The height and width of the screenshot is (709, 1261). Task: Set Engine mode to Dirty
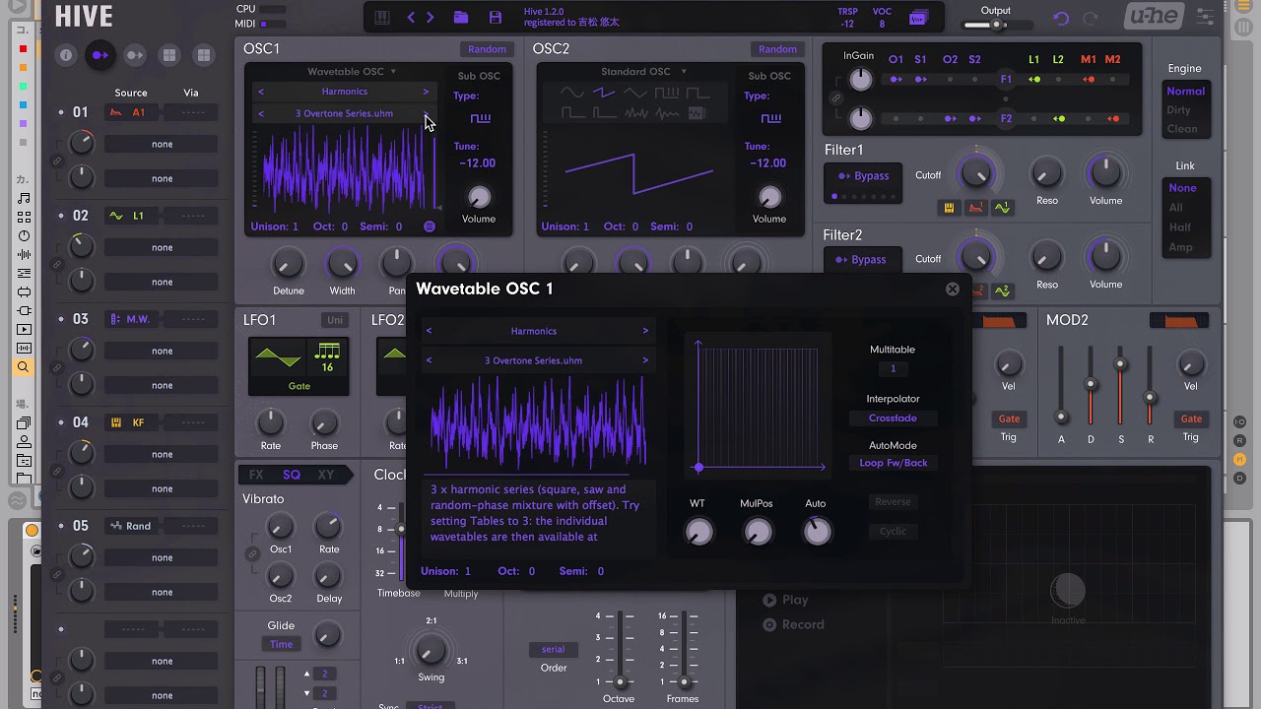(x=1178, y=109)
